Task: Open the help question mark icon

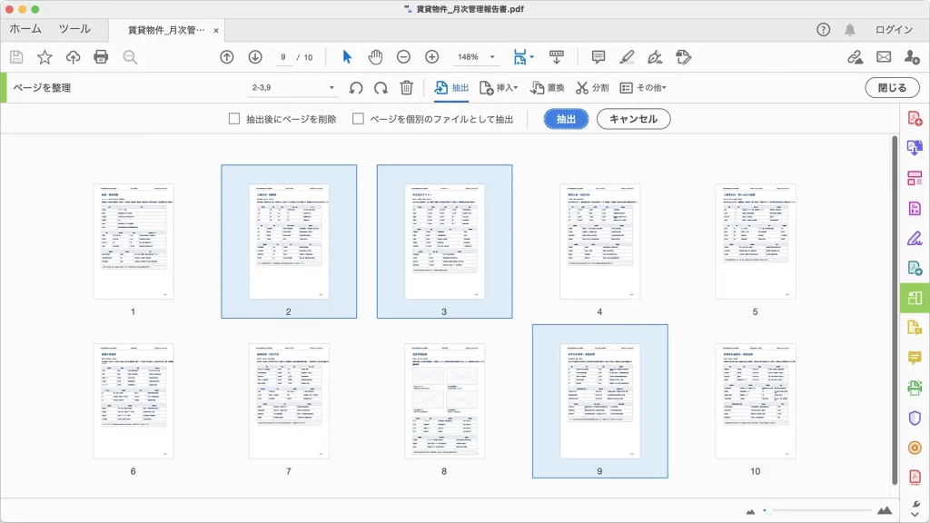Action: point(823,30)
